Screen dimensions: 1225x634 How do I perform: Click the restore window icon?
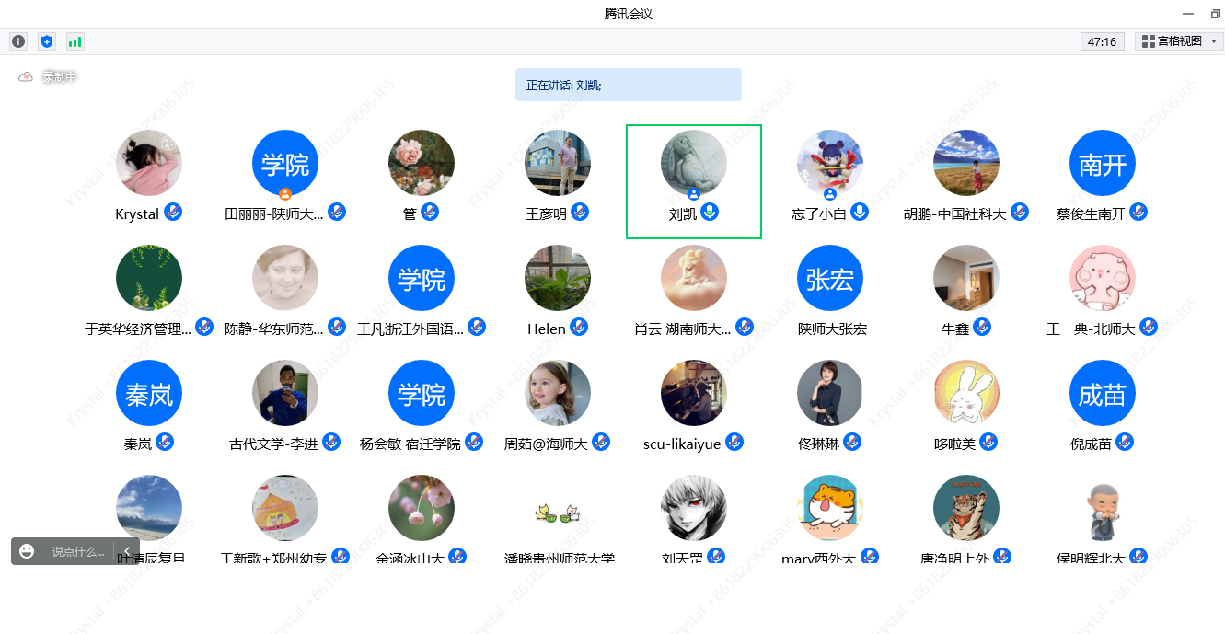tap(1215, 14)
